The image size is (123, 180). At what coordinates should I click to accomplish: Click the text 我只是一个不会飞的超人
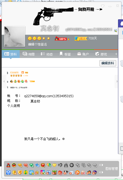click(42, 139)
